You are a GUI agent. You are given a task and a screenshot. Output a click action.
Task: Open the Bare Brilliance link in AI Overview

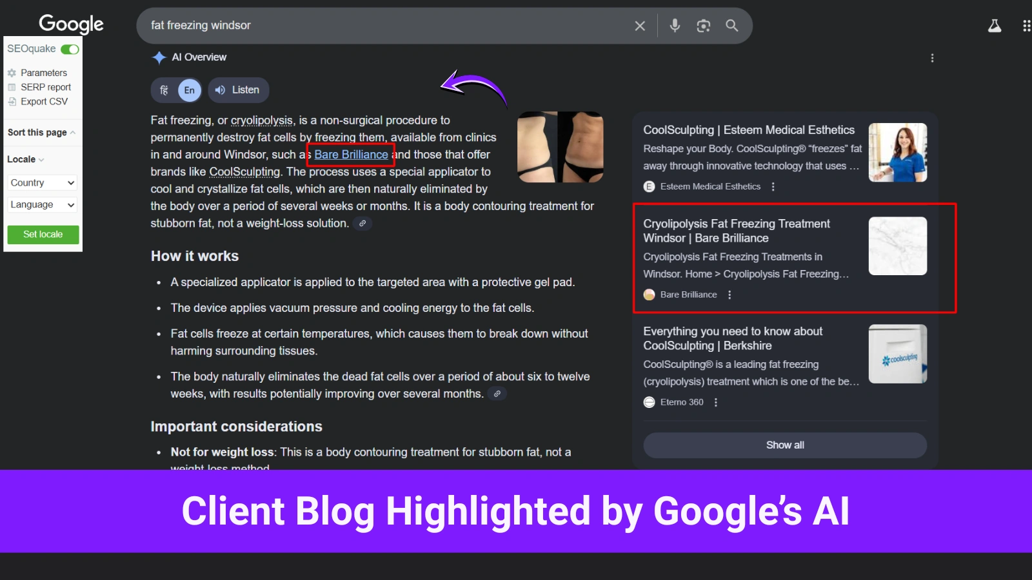(350, 154)
